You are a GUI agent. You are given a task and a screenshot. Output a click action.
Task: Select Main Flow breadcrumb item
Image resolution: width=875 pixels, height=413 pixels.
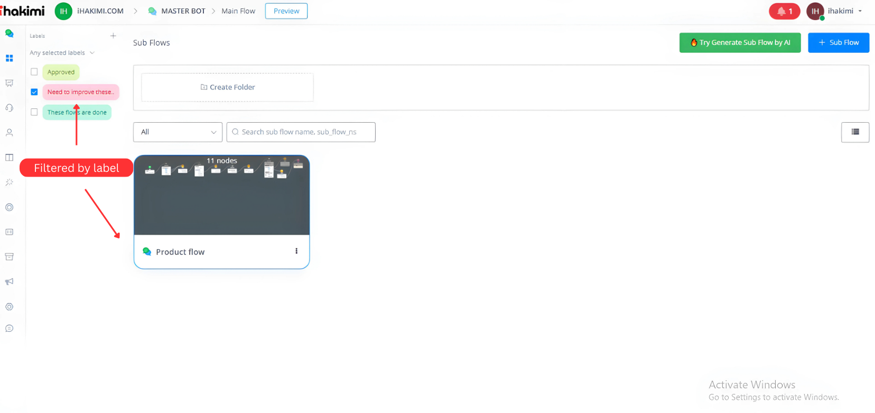point(238,11)
